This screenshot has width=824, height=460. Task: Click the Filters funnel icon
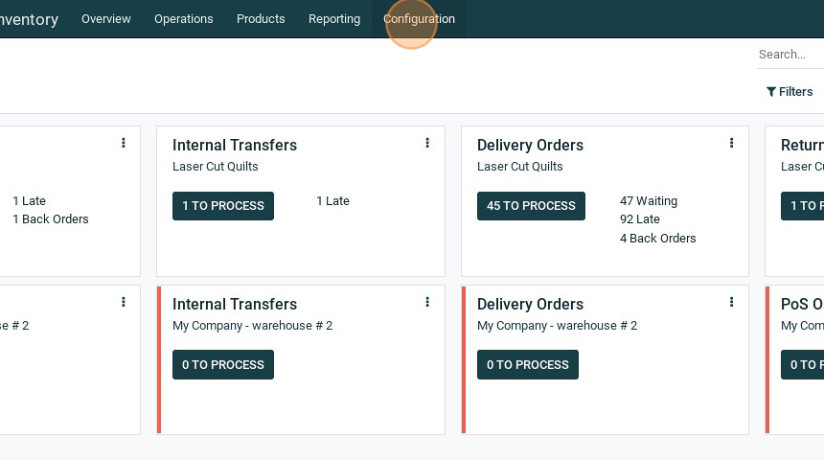(771, 92)
